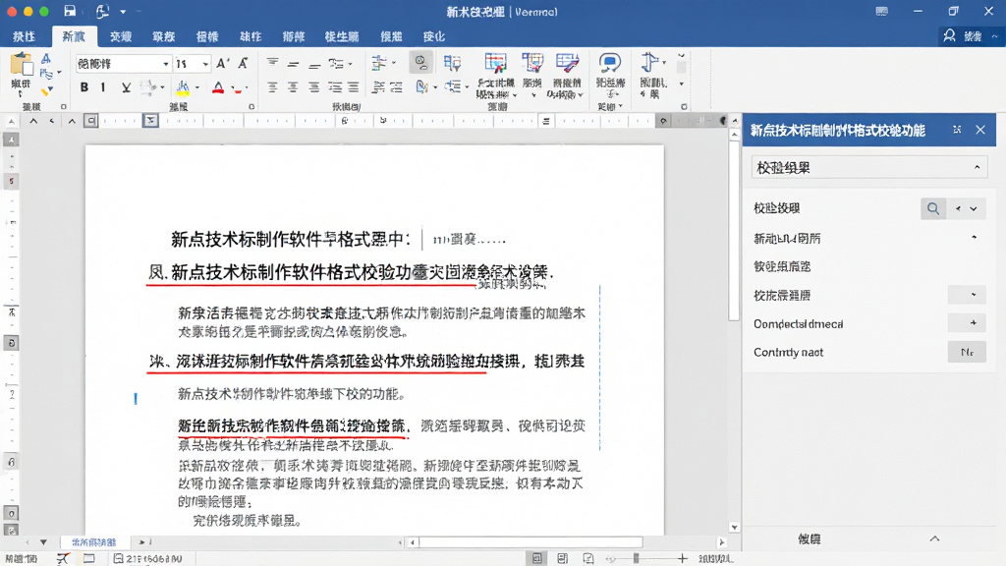Viewport: 1006px width, 566px height.
Task: Click the red table grid icon
Action: [495, 63]
